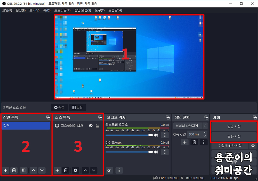Image resolution: width=258 pixels, height=181 pixels.
Task: Click the main preview canvas
Action: pos(129,57)
